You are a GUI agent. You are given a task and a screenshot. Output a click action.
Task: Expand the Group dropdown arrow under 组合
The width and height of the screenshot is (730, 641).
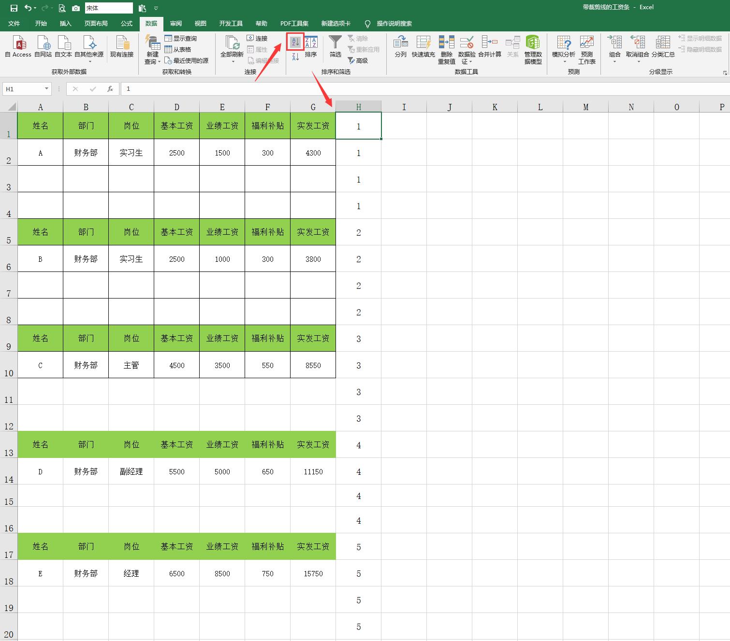click(x=615, y=61)
